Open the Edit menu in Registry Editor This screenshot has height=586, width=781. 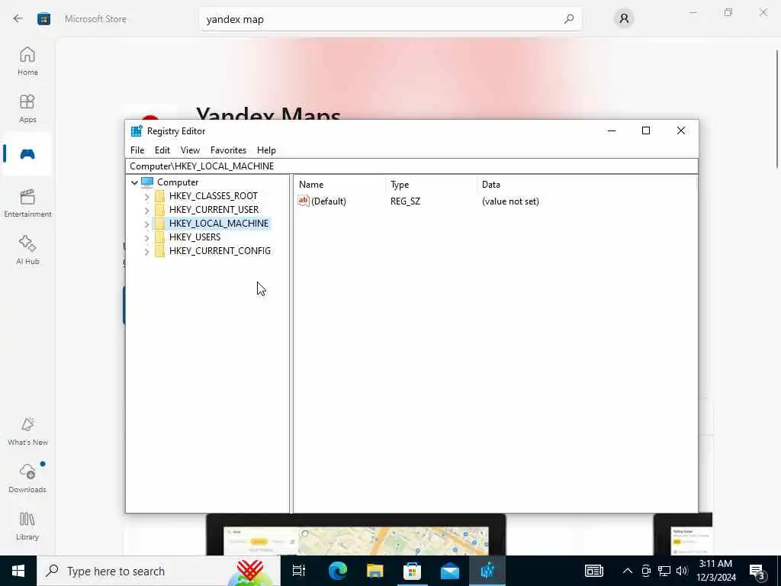(x=162, y=150)
